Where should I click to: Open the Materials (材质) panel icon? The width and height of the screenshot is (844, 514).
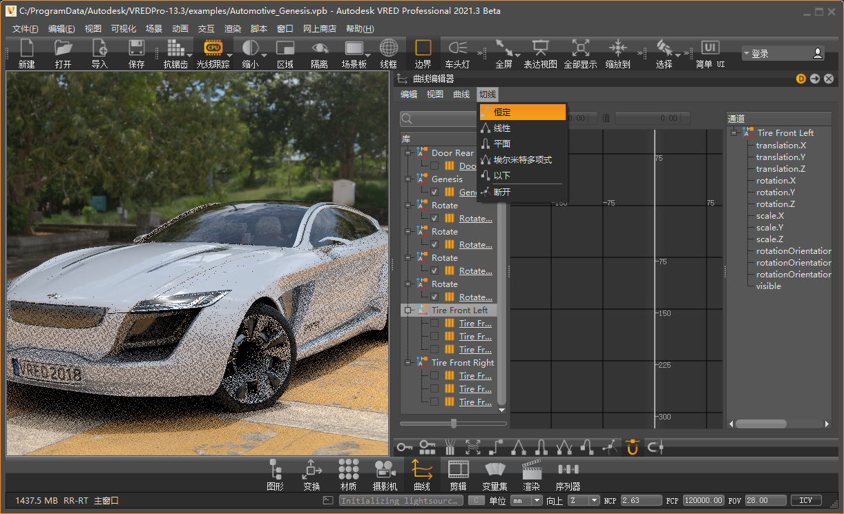click(349, 470)
